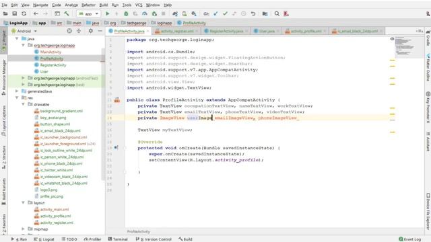Image resolution: width=431 pixels, height=242 pixels.
Task: Click the Git update project arrow icon
Action: (215, 13)
